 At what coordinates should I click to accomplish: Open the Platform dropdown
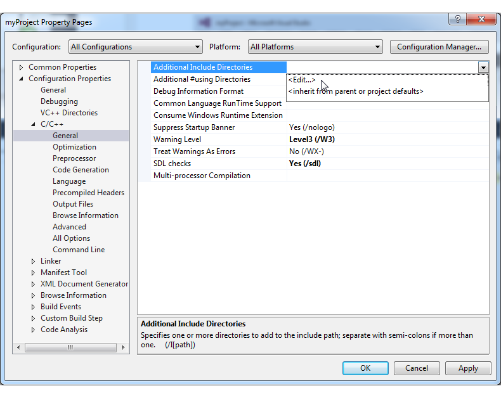[315, 47]
